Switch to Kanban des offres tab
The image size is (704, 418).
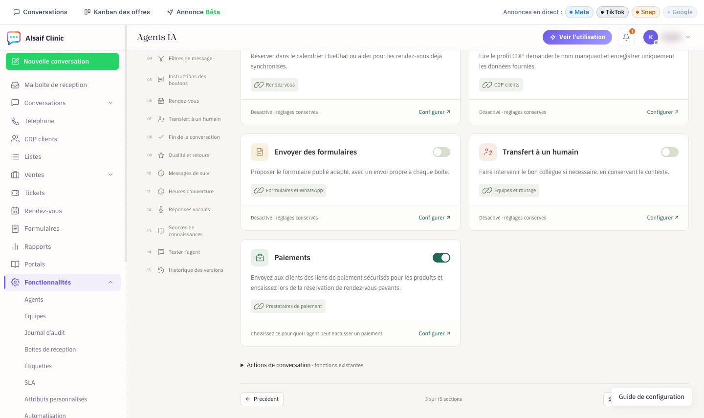[117, 12]
